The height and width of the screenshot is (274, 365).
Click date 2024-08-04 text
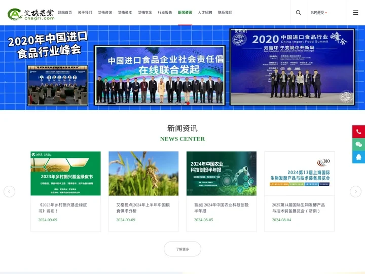coord(281,220)
